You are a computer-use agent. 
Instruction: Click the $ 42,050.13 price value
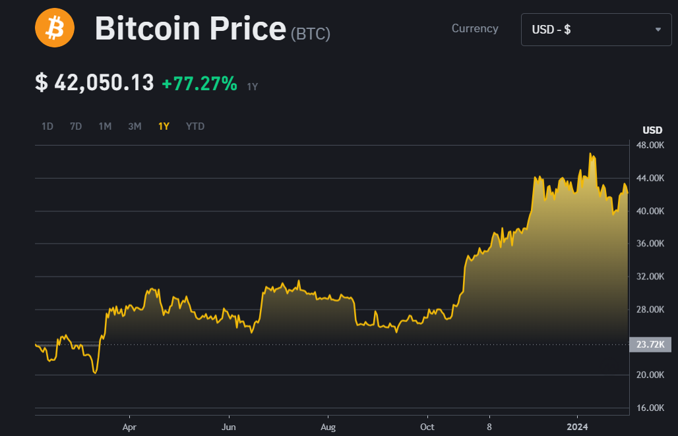pyautogui.click(x=94, y=83)
